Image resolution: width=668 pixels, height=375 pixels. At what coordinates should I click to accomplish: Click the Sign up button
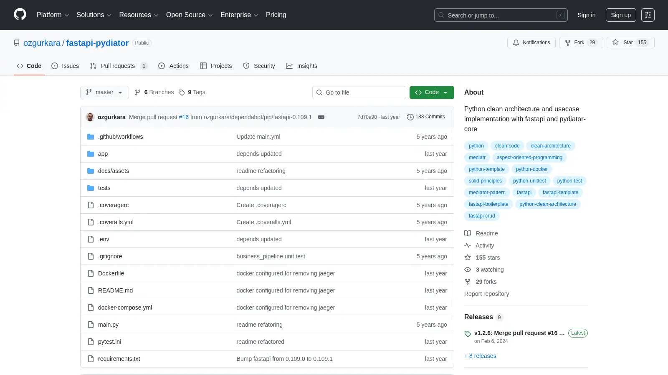click(x=621, y=15)
